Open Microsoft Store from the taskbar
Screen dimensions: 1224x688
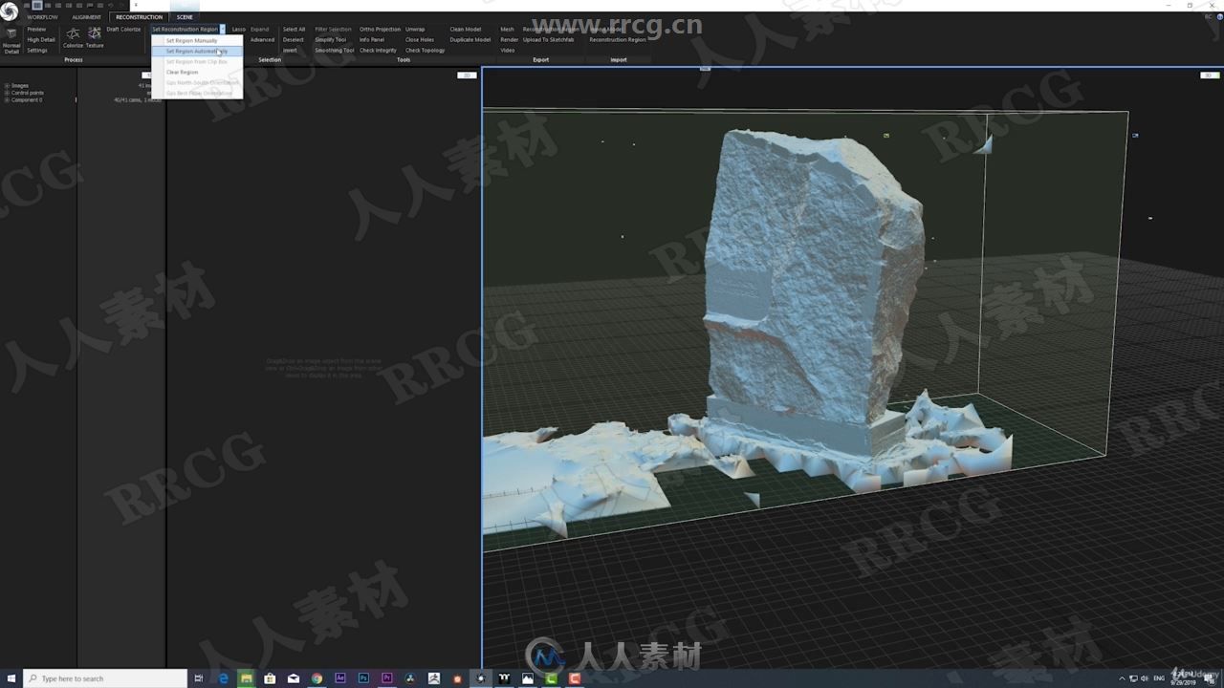pyautogui.click(x=270, y=678)
